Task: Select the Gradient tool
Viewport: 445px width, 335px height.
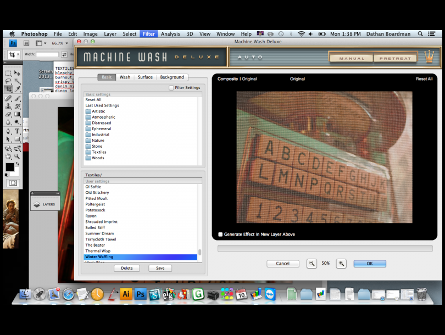Action: tap(17, 114)
